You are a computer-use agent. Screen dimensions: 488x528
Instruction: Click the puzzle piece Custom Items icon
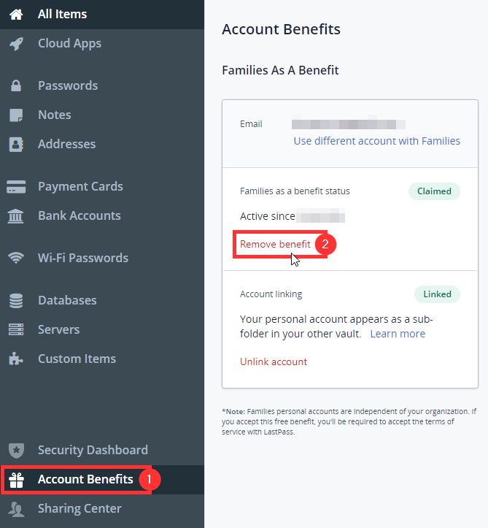[16, 359]
